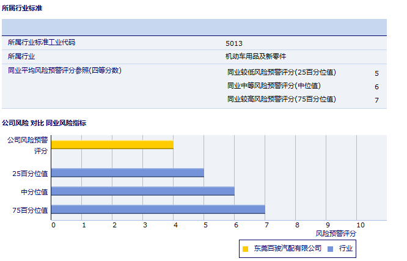Click the 公司风险预警评分 y-axis label
This screenshot has height=261, width=407.
click(x=28, y=145)
